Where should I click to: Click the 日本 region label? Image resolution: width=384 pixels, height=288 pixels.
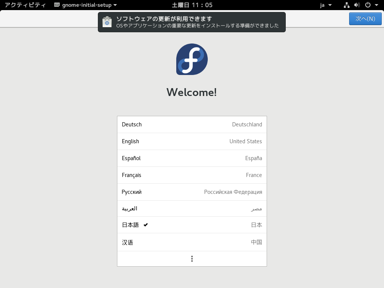click(x=256, y=225)
